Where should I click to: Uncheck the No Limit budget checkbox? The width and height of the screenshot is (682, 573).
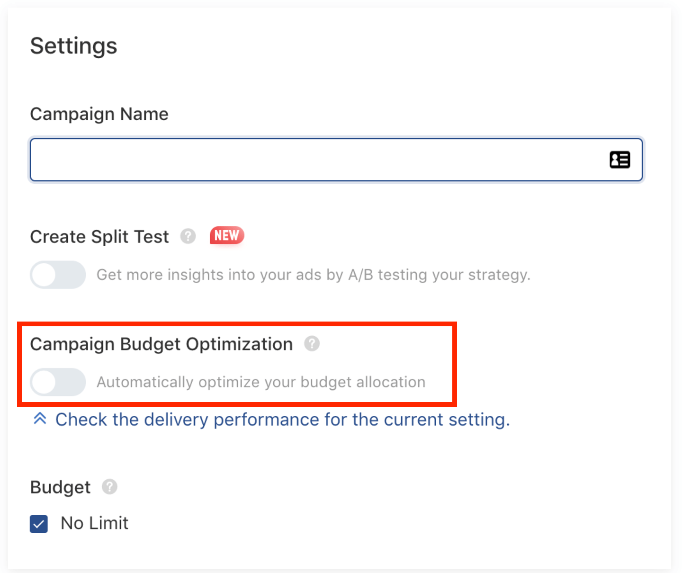pyautogui.click(x=39, y=524)
